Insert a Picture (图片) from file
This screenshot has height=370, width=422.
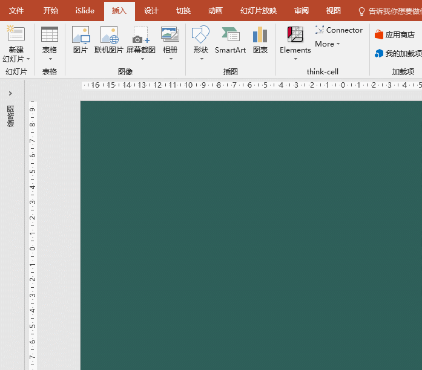tap(81, 35)
